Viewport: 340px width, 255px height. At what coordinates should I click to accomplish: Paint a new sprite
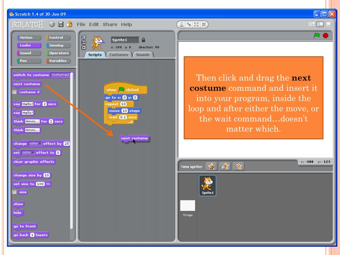(212, 167)
